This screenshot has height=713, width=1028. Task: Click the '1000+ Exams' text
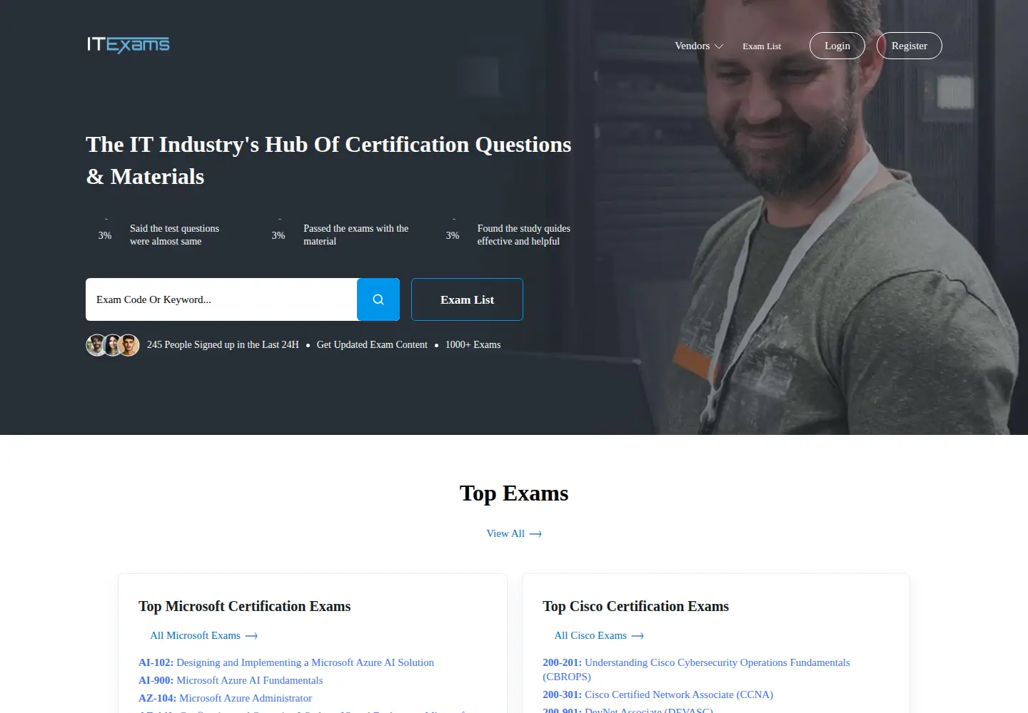473,344
